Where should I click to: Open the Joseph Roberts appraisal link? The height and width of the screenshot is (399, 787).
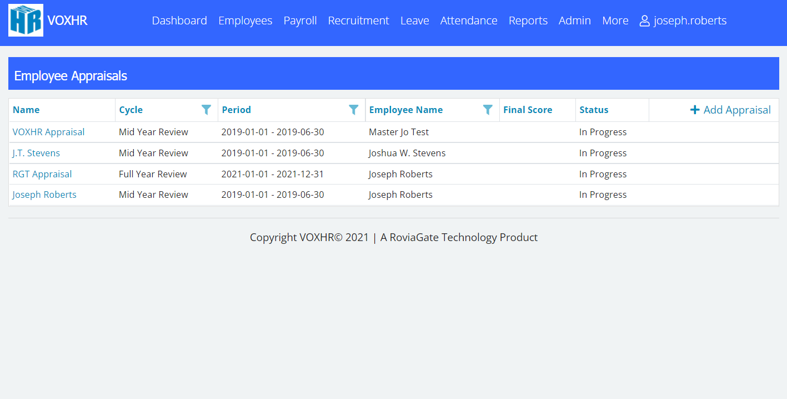[x=44, y=195]
